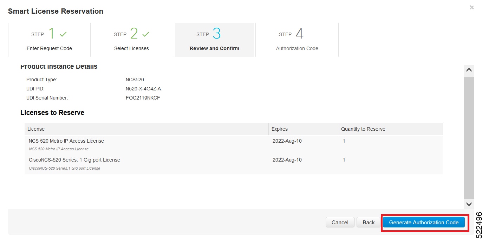Select the CiscoNCS-520 Series, 1 Gig port License name
This screenshot has width=482, height=239.
pyautogui.click(x=74, y=160)
